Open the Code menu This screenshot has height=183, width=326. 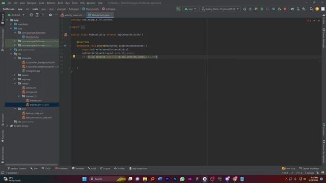[x=42, y=3]
